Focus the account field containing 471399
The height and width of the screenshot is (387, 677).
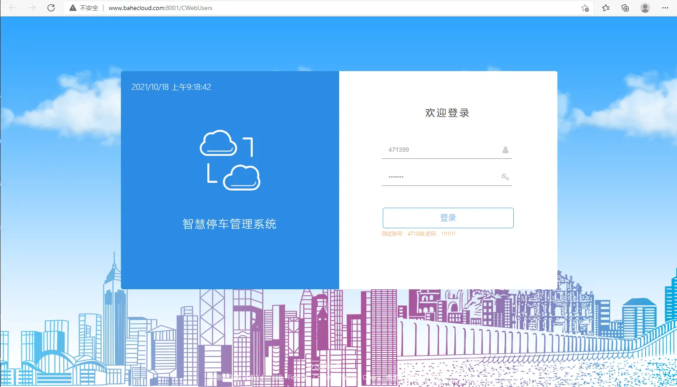[x=441, y=150]
